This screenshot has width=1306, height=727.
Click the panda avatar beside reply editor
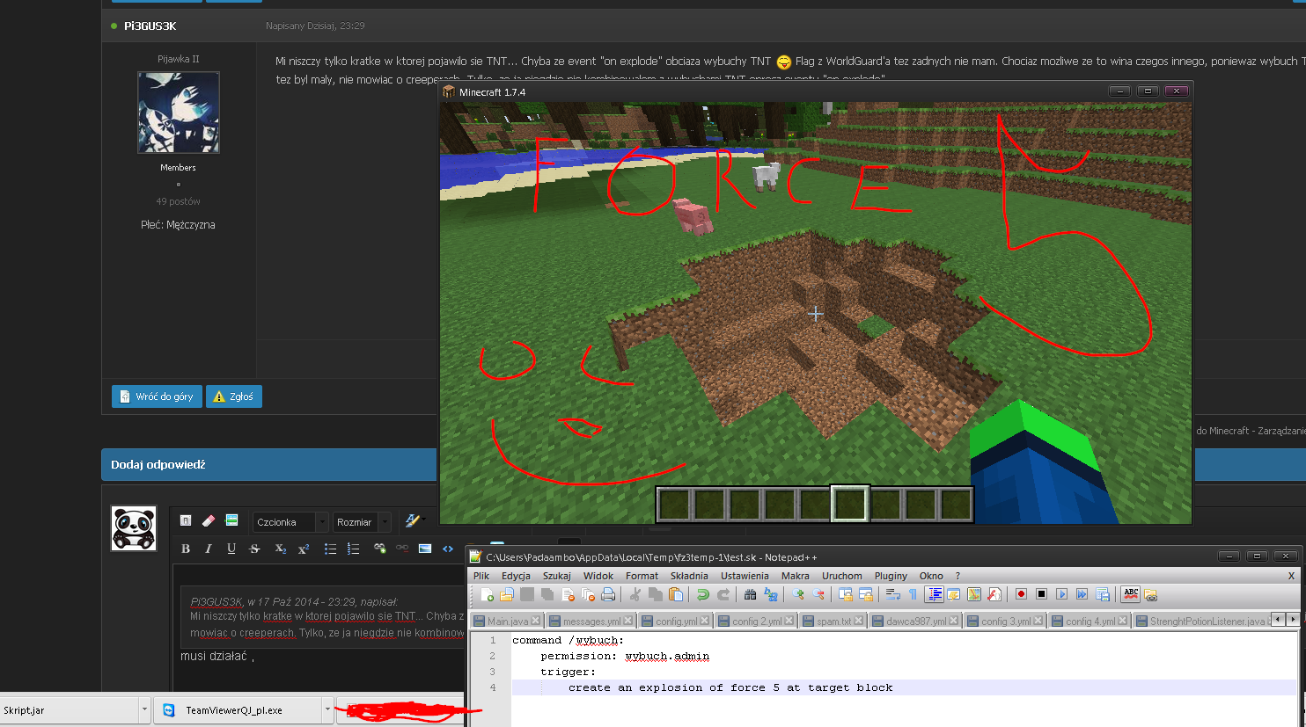point(134,528)
